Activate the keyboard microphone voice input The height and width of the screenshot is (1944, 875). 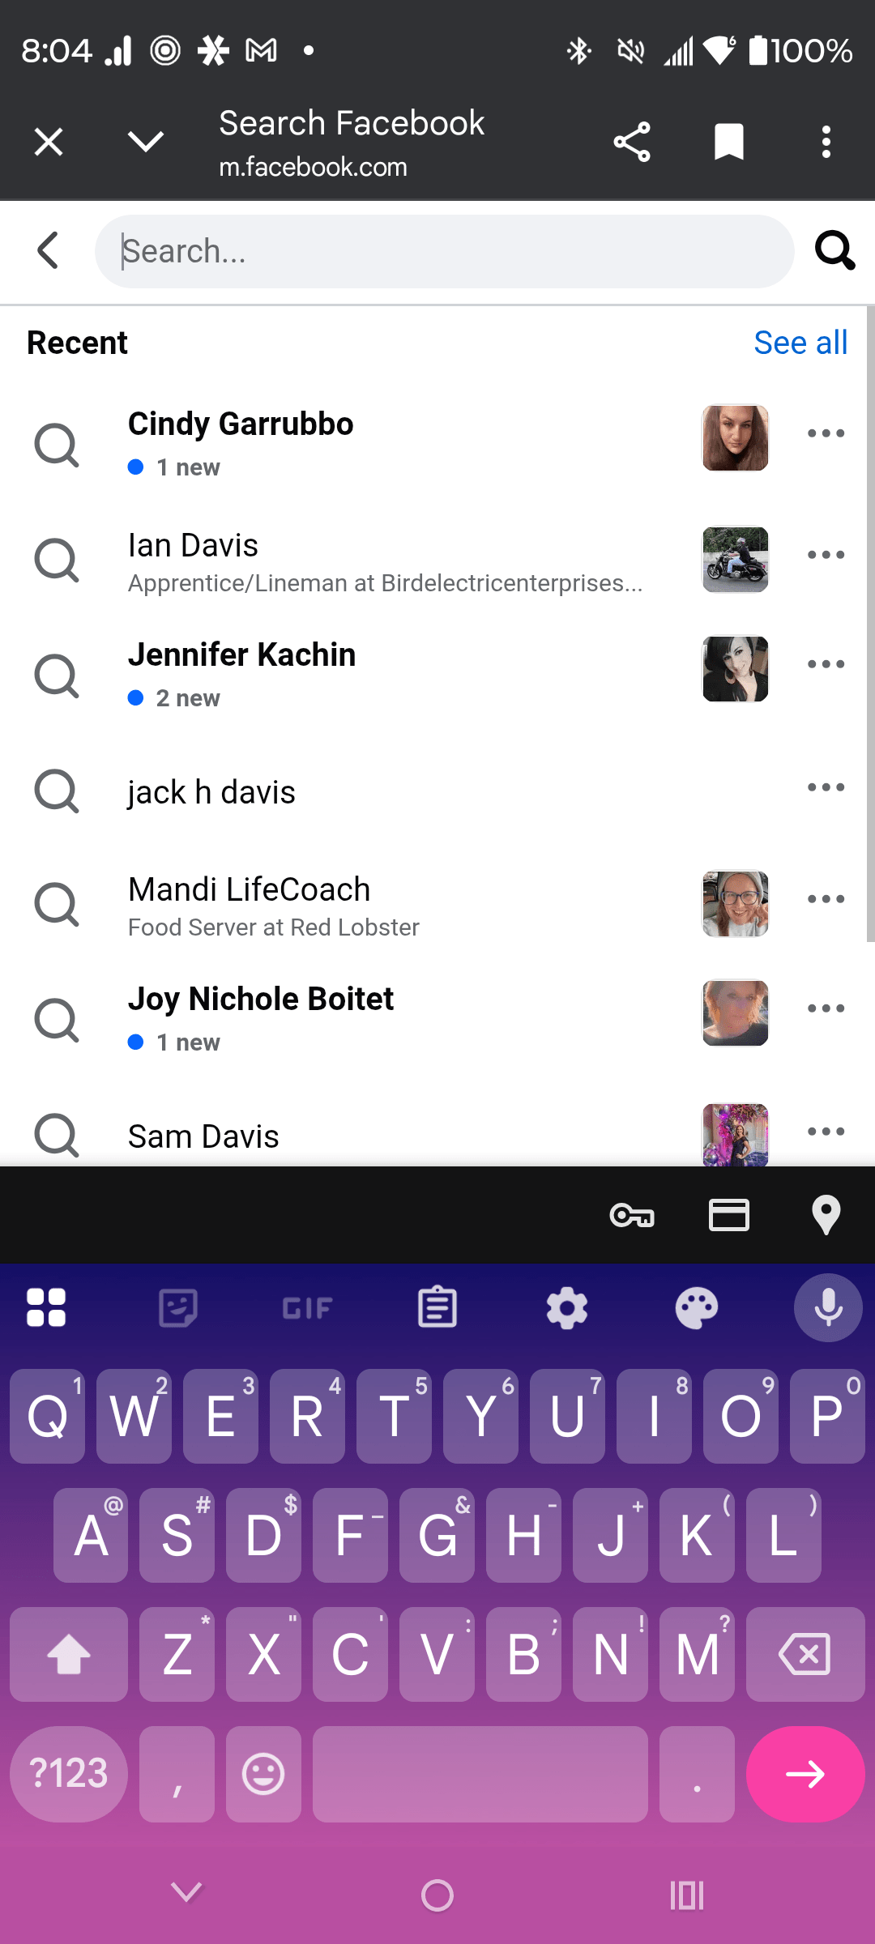828,1308
